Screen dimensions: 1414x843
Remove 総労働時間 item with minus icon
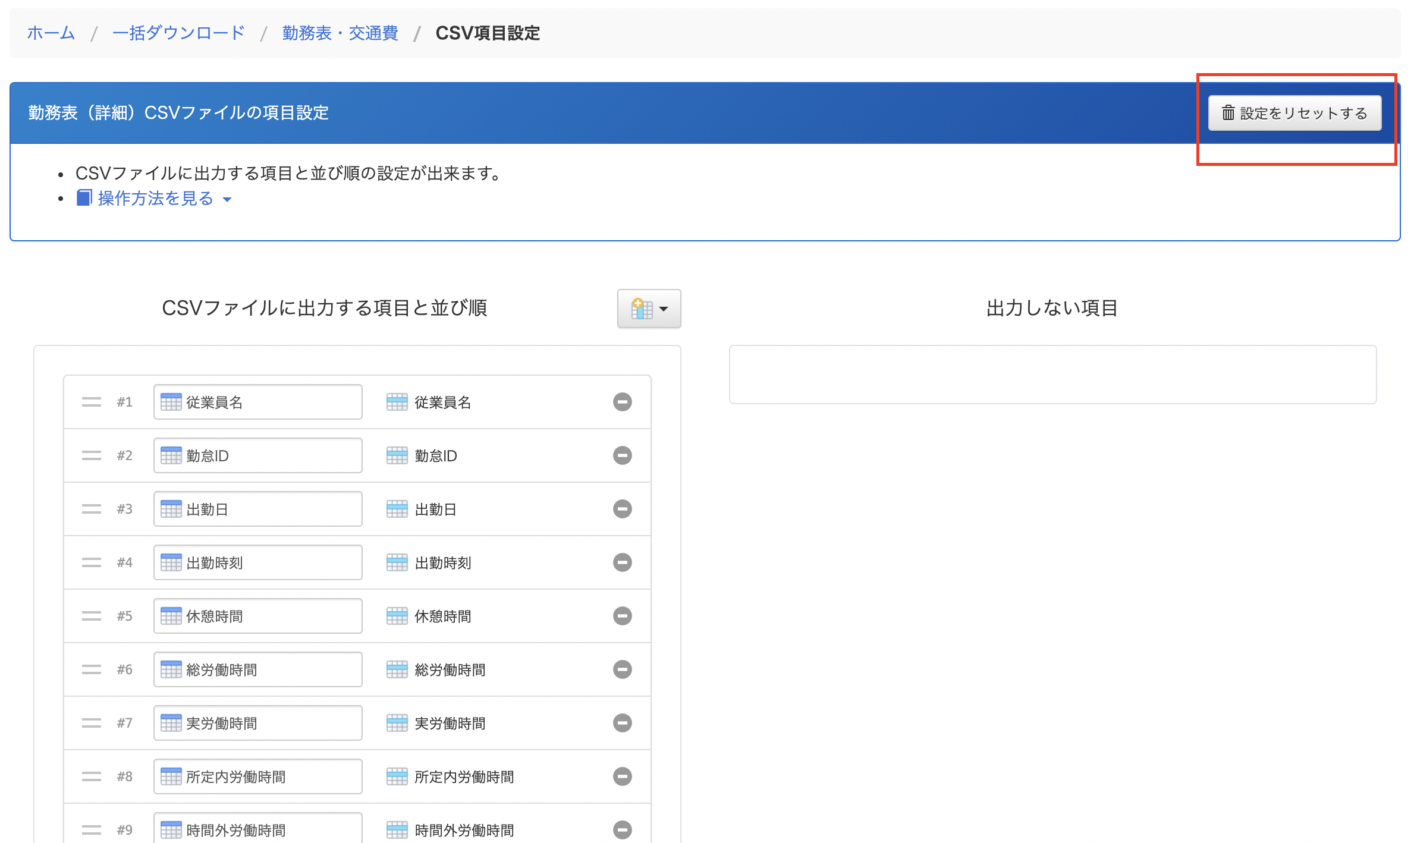point(622,669)
